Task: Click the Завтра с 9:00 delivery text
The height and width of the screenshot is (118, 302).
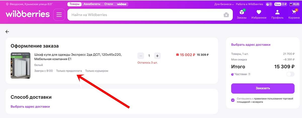Action: [44, 71]
